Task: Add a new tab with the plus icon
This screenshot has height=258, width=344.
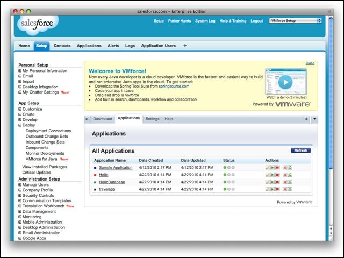Action: [185, 46]
